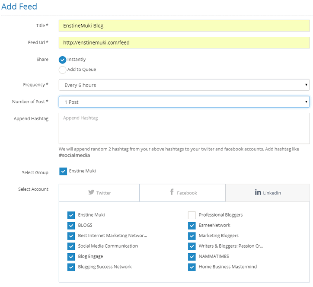This screenshot has height=287, width=313.
Task: Uncheck Social Media Communication checkbox
Action: click(x=71, y=246)
